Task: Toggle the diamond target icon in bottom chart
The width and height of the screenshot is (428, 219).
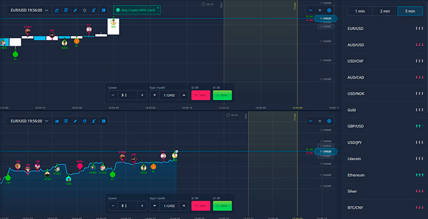Action: tap(84, 121)
